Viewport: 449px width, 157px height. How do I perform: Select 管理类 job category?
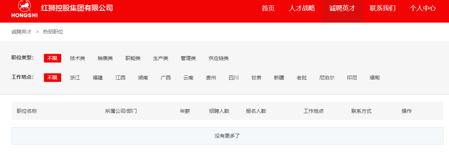tap(188, 58)
